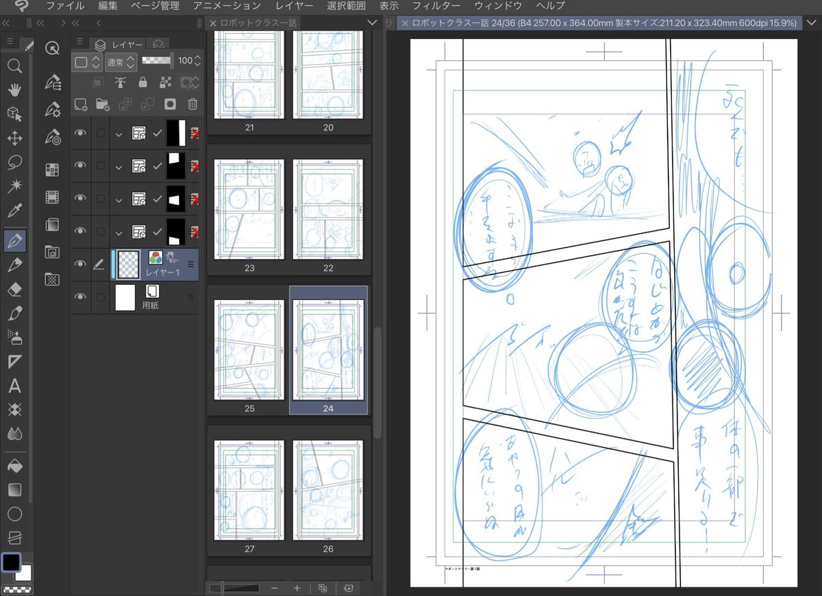Image resolution: width=822 pixels, height=596 pixels.
Task: Hide the topmost frame folder layer
Action: tap(80, 133)
